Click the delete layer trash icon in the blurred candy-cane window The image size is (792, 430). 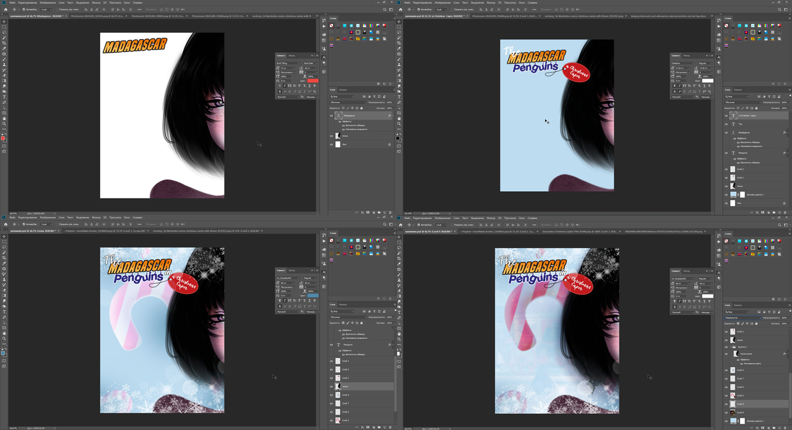785,428
